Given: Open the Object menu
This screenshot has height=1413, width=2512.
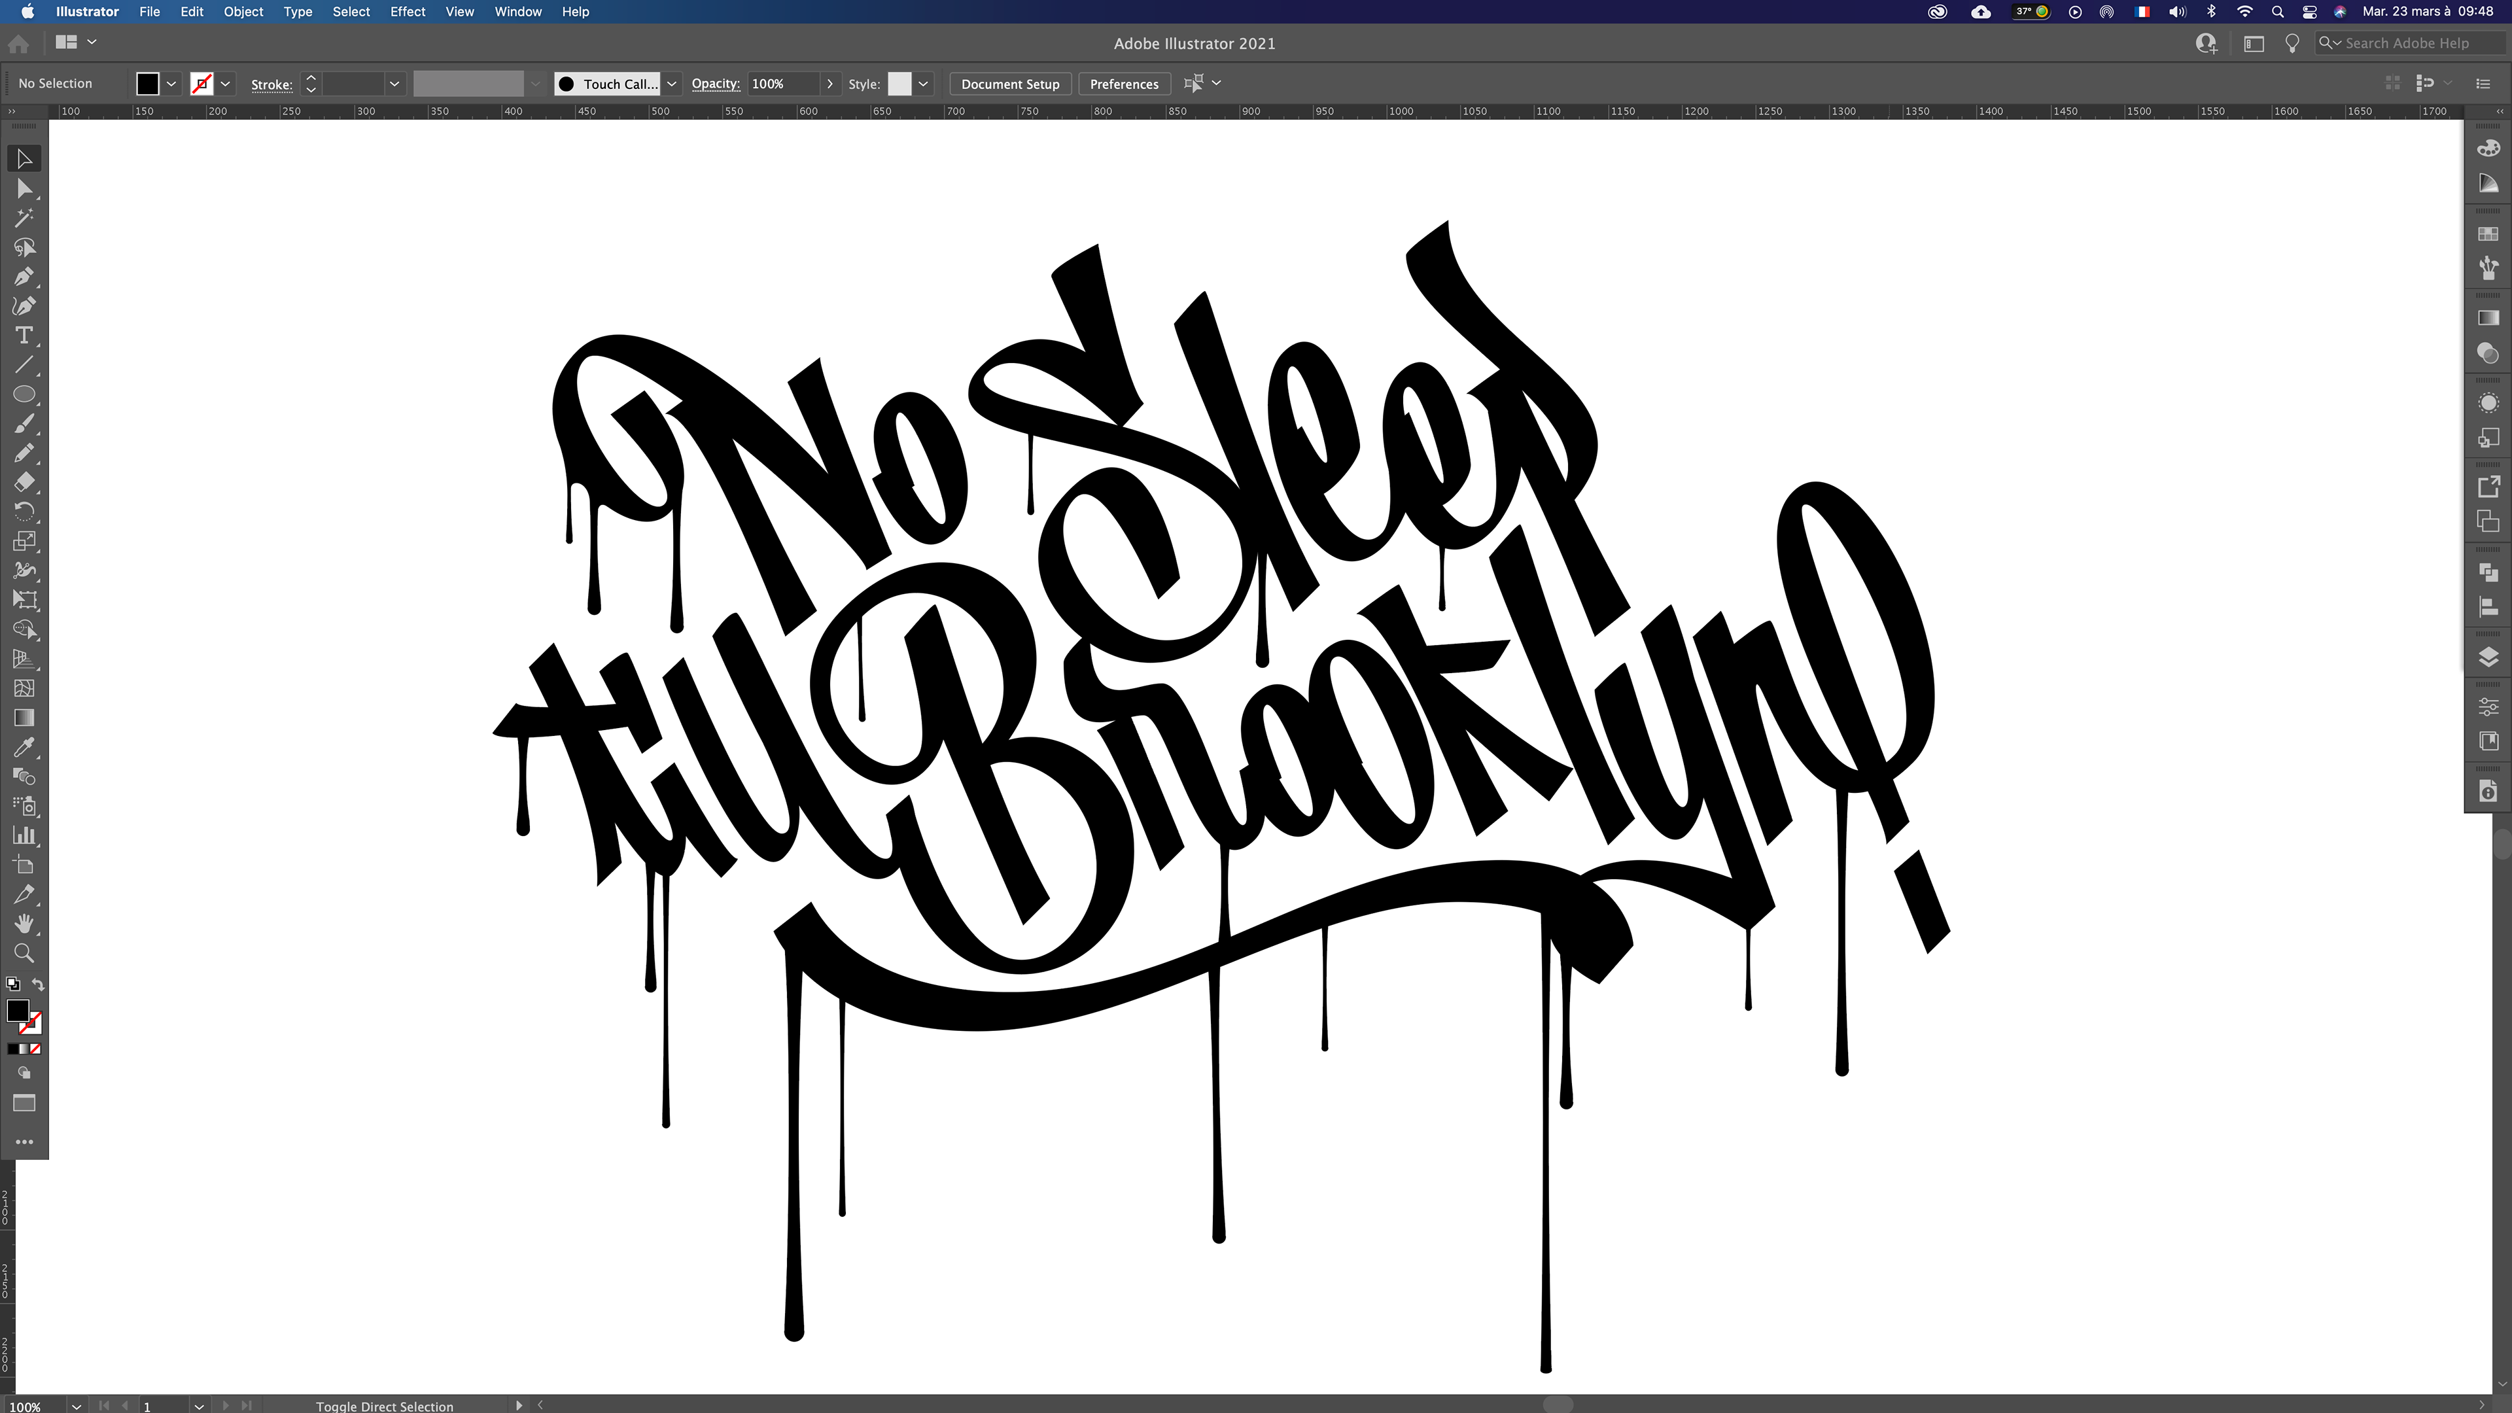Looking at the screenshot, I should pos(244,12).
